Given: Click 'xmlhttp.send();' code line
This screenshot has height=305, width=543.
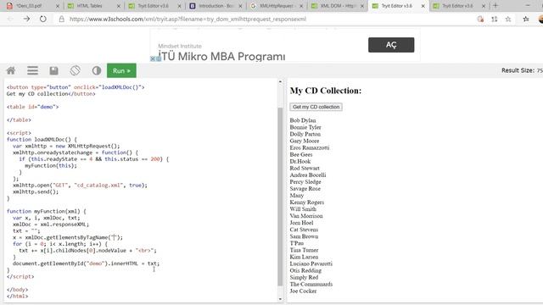Looking at the screenshot, I should [36, 192].
